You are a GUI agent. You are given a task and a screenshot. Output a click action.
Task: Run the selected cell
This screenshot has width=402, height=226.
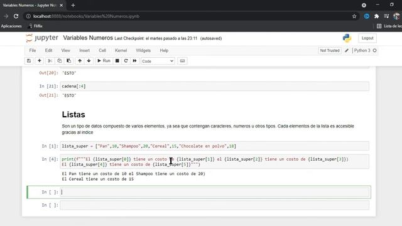(104, 61)
